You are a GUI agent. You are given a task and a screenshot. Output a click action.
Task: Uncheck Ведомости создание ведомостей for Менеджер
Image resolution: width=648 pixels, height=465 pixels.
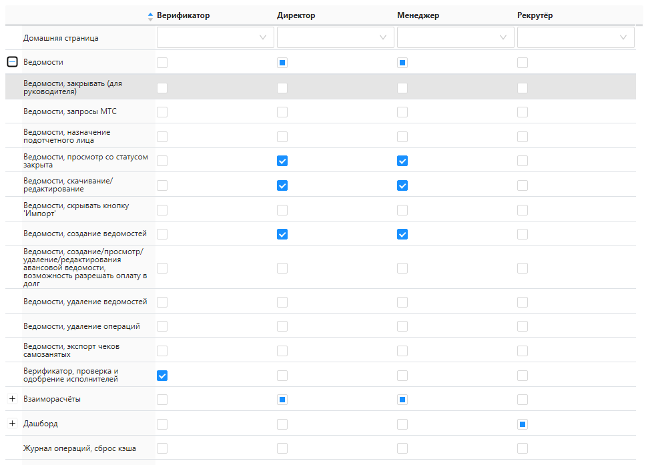402,234
